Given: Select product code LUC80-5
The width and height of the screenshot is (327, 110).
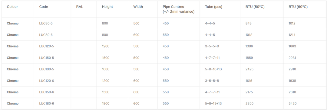Looking at the screenshot, I should coord(46,23).
